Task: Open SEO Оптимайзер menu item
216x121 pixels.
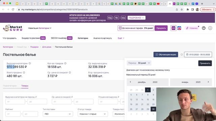Action: [62, 38]
